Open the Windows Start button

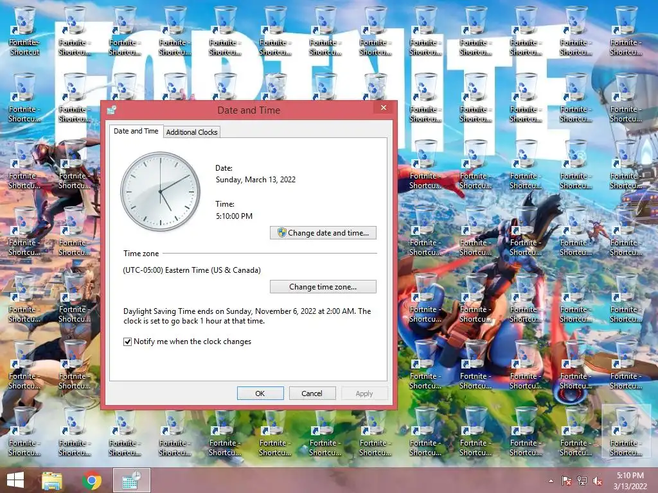pos(15,480)
